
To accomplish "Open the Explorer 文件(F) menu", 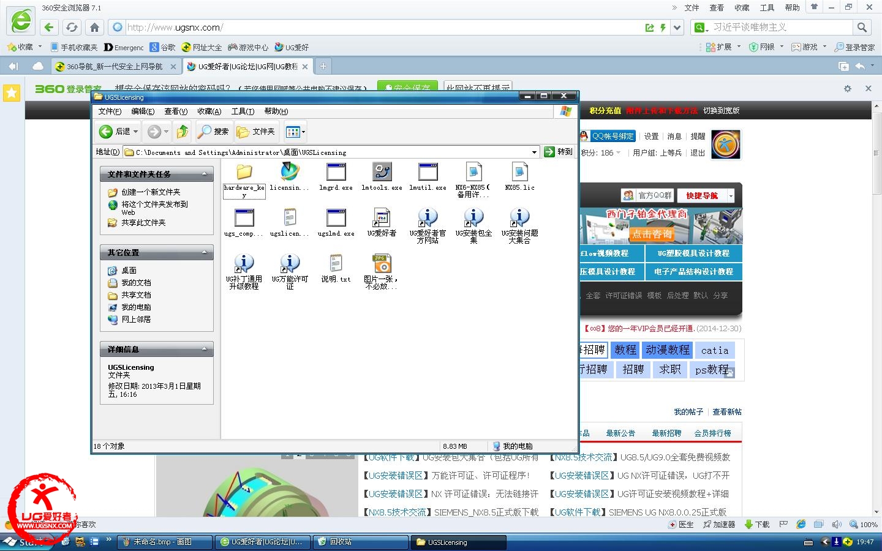I will coord(110,111).
